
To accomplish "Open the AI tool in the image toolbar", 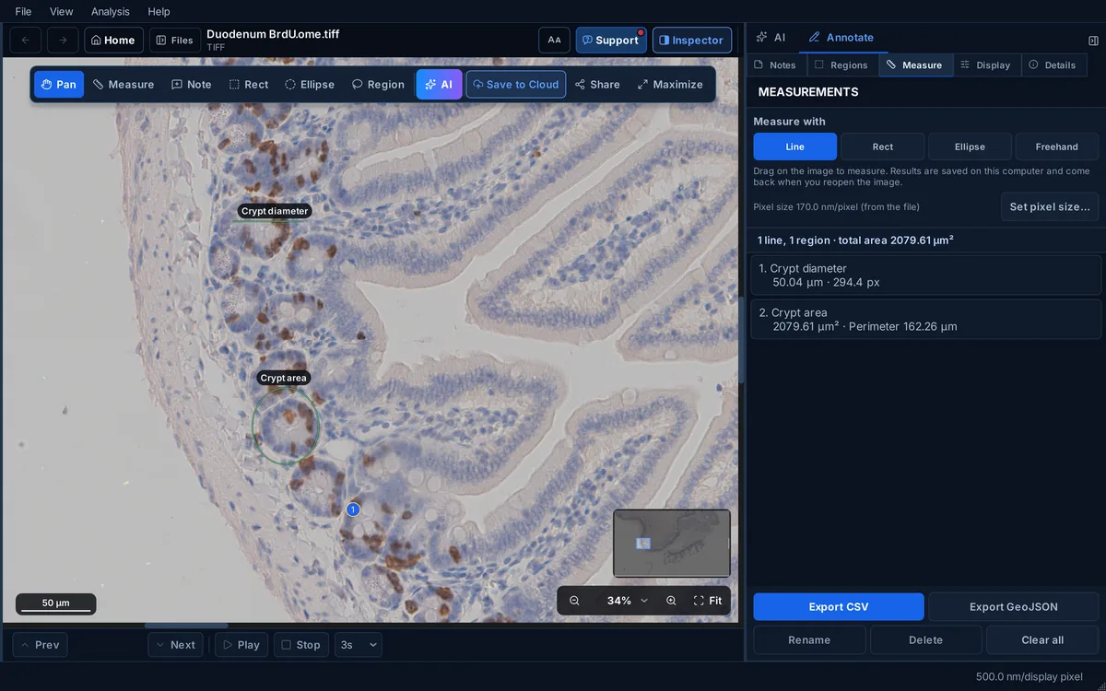I will click(439, 85).
